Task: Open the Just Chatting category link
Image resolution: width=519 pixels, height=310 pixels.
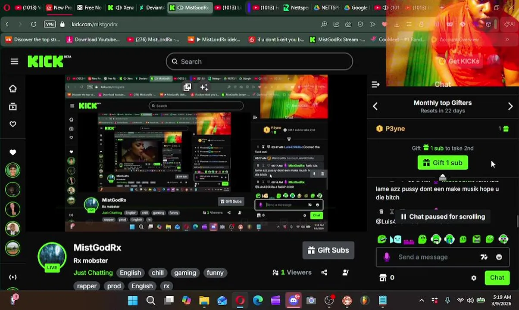Action: [x=93, y=273]
